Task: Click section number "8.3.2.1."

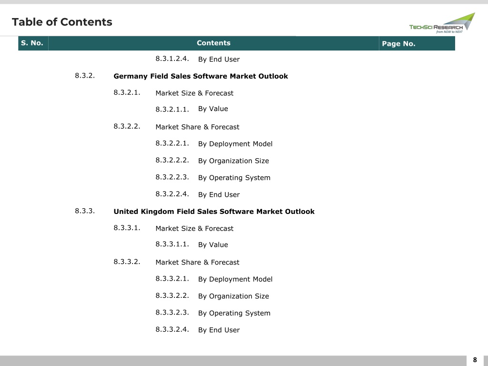Action: coord(127,92)
